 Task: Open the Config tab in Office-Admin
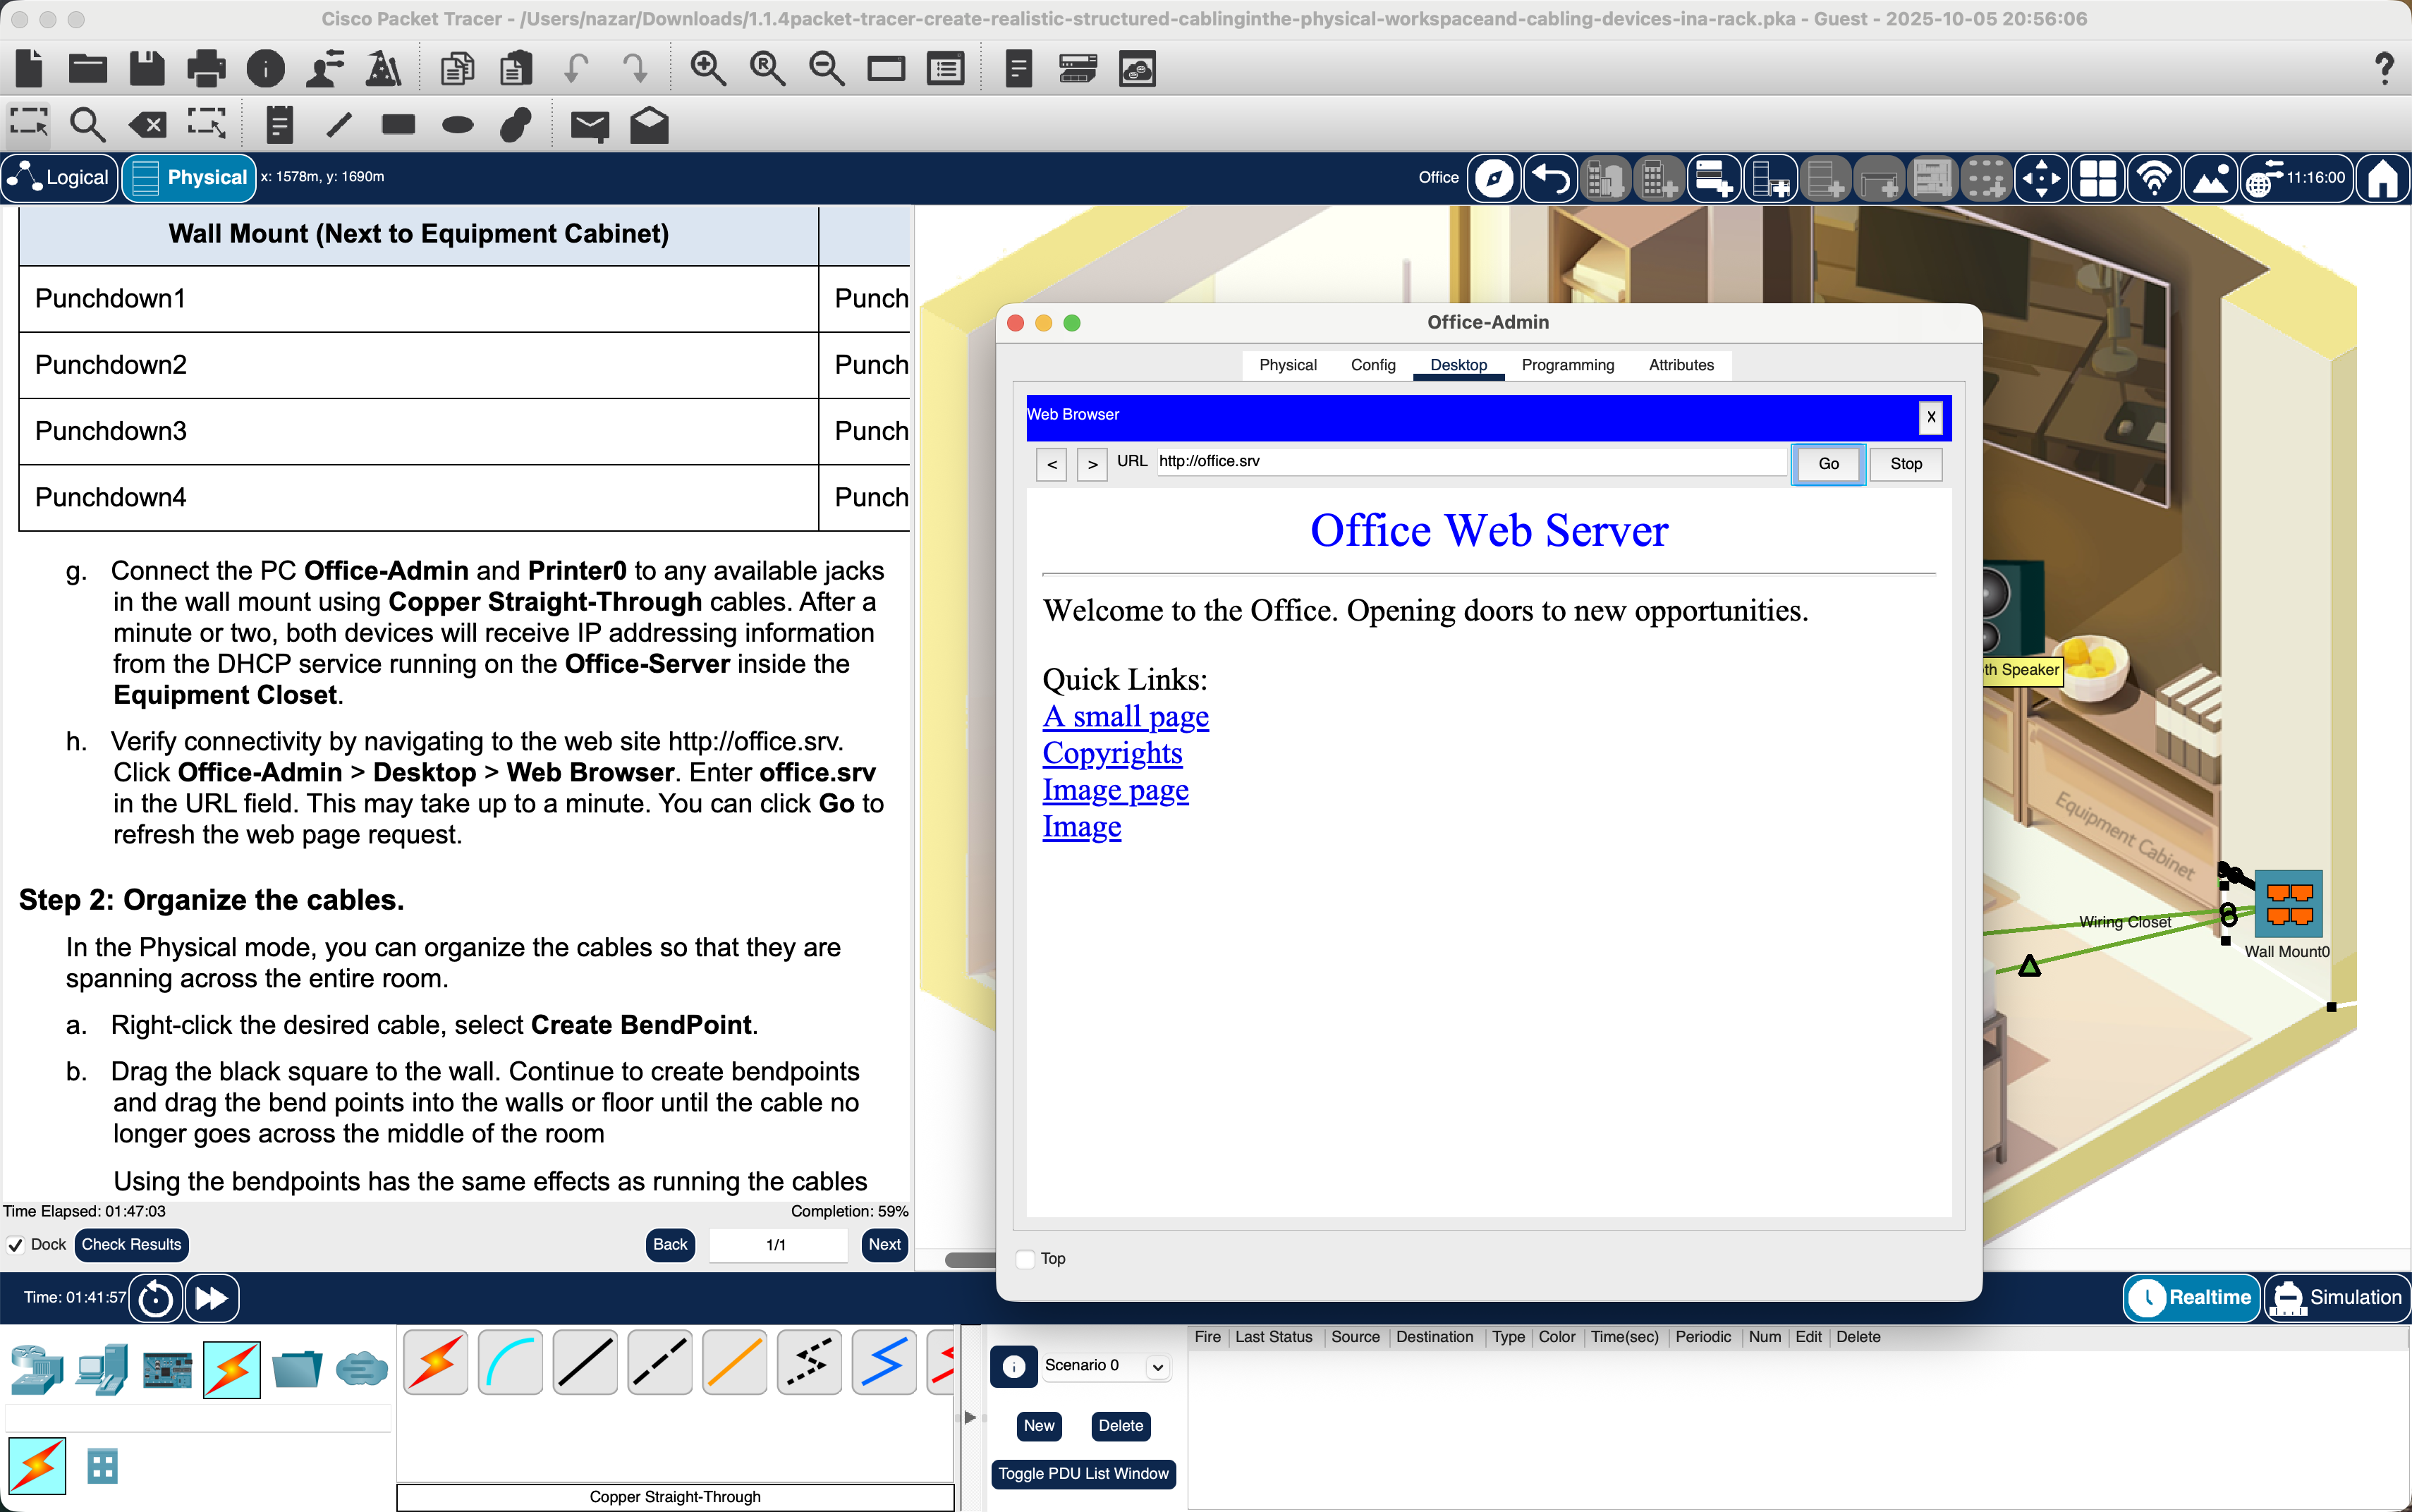tap(1373, 365)
